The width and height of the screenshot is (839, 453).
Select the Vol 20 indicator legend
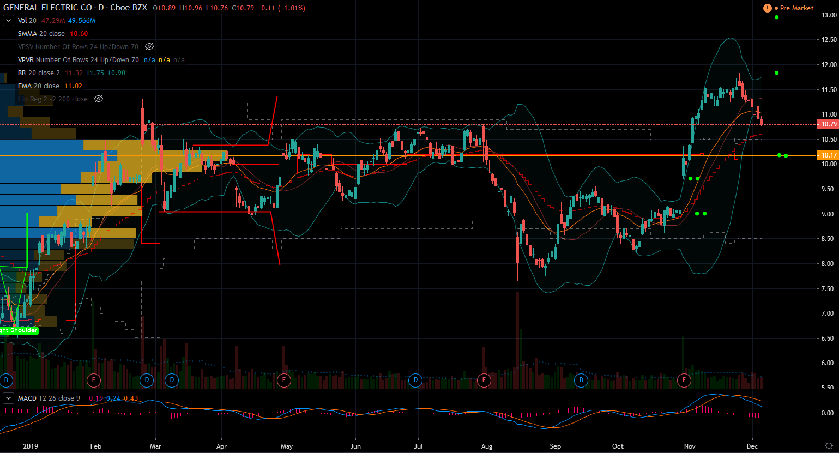(x=27, y=21)
